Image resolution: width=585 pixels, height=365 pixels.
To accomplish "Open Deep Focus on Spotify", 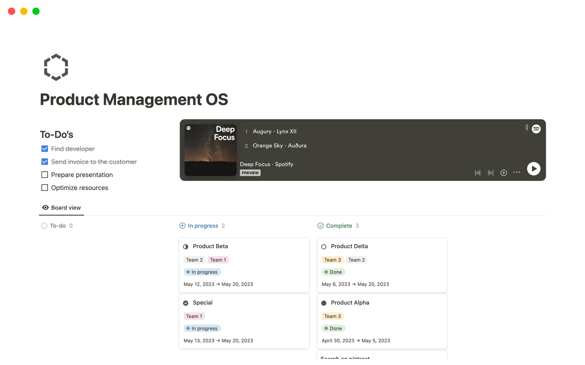I will pos(266,164).
